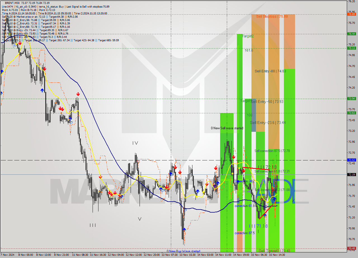358x258 pixels.
Task: Click the blue 'correction 38.2' label
Action: coord(245,181)
